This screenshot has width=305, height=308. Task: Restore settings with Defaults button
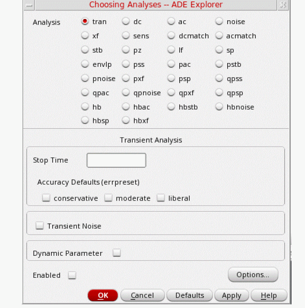tap(190, 295)
